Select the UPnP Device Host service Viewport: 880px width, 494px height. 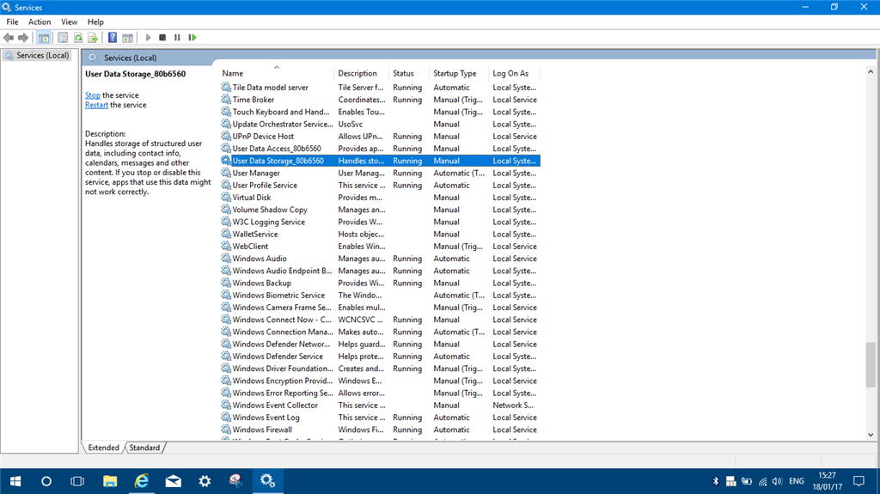(380, 137)
